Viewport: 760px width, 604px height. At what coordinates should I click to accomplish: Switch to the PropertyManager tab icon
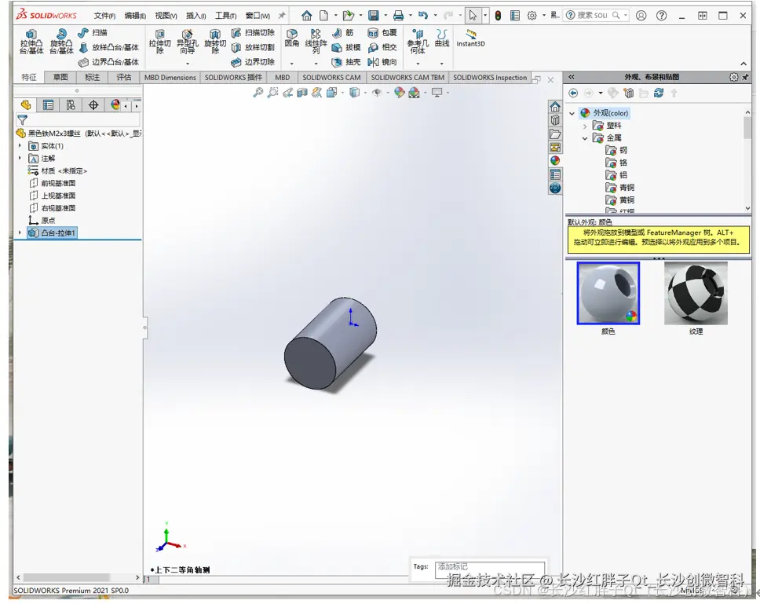(x=48, y=104)
